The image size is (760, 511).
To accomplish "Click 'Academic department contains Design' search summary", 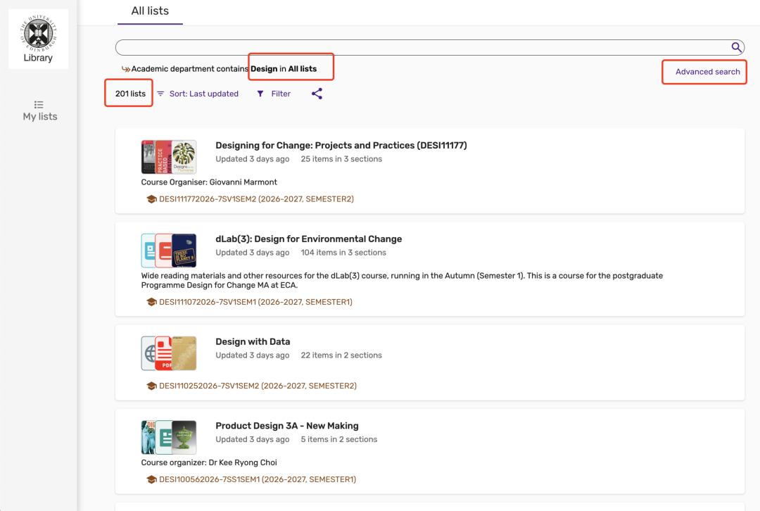I will pyautogui.click(x=205, y=69).
